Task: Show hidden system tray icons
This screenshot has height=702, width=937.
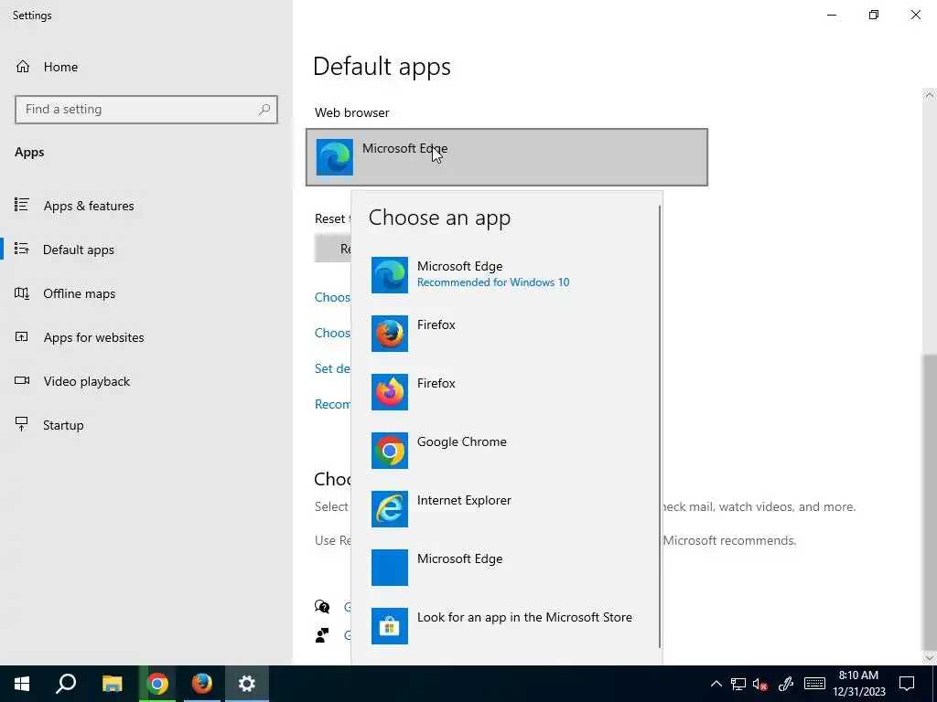Action: pos(716,684)
